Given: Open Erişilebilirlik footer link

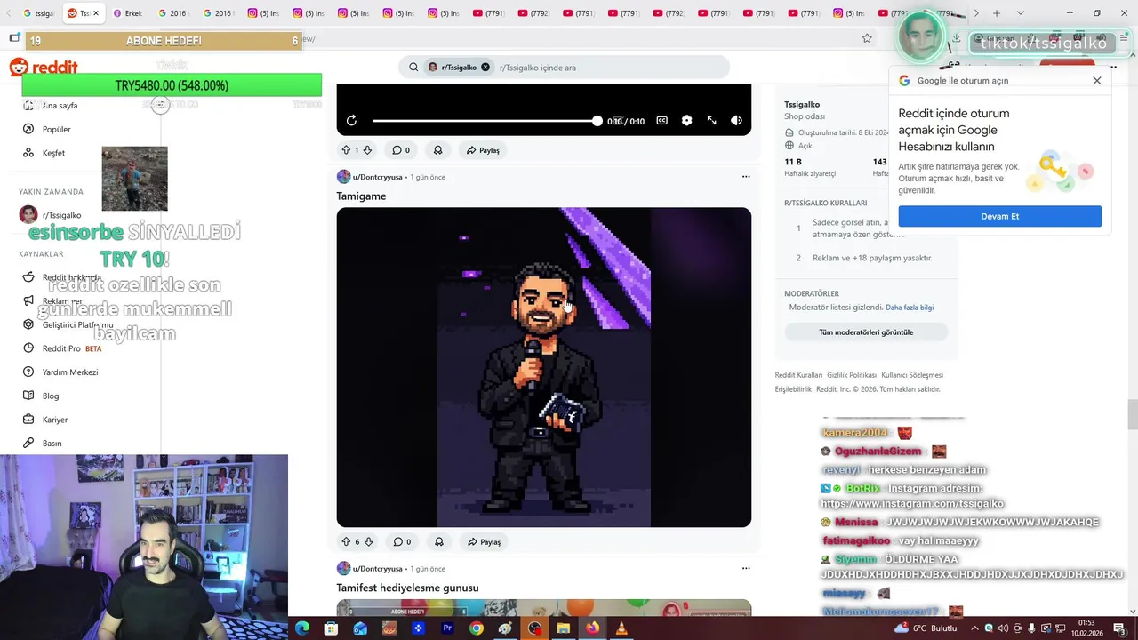Looking at the screenshot, I should coord(793,389).
